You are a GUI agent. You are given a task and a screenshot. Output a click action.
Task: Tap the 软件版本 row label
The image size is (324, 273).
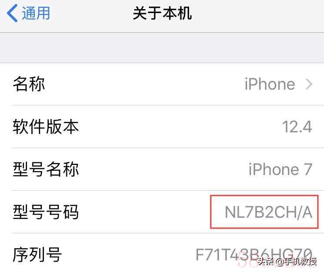(x=46, y=127)
